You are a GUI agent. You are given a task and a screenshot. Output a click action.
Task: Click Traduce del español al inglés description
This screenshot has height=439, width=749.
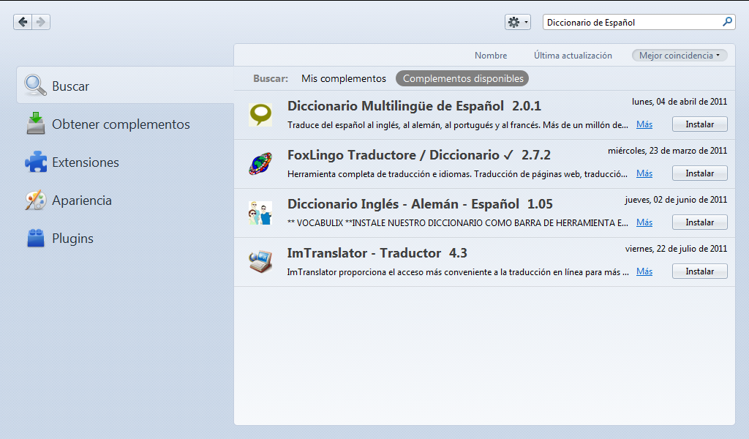point(458,125)
